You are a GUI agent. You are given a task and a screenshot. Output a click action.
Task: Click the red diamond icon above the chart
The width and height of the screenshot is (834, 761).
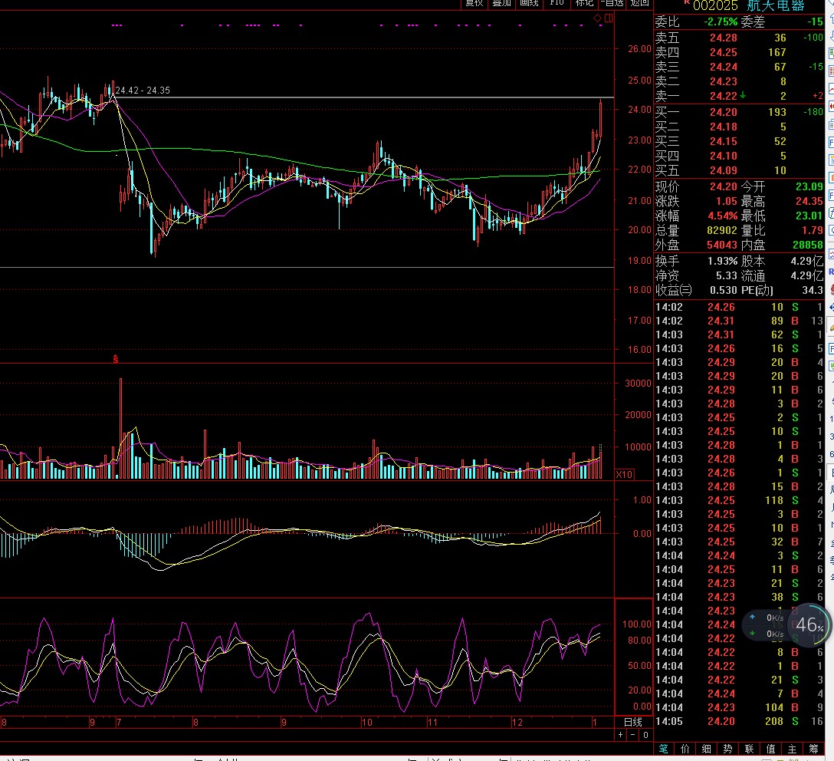599,17
